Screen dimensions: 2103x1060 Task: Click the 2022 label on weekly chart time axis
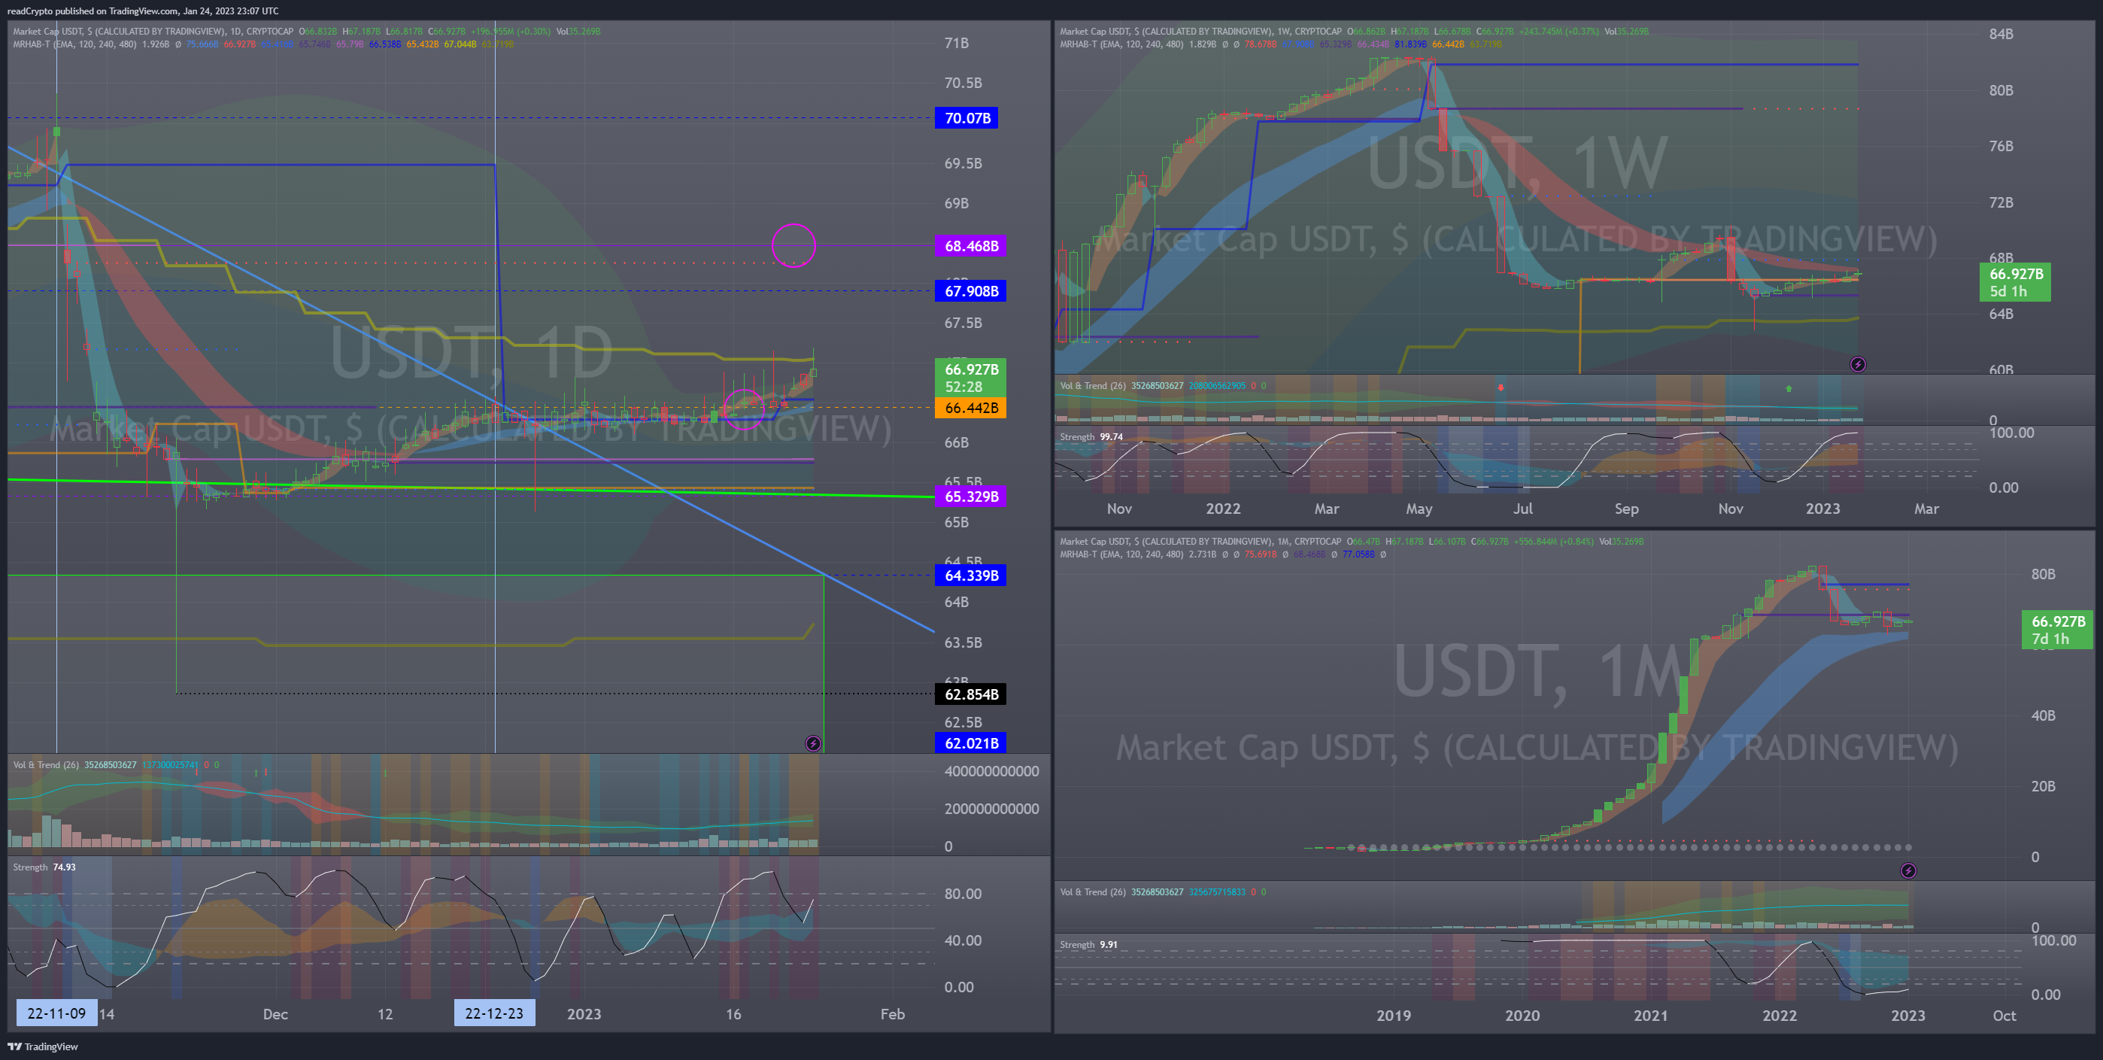(1223, 509)
